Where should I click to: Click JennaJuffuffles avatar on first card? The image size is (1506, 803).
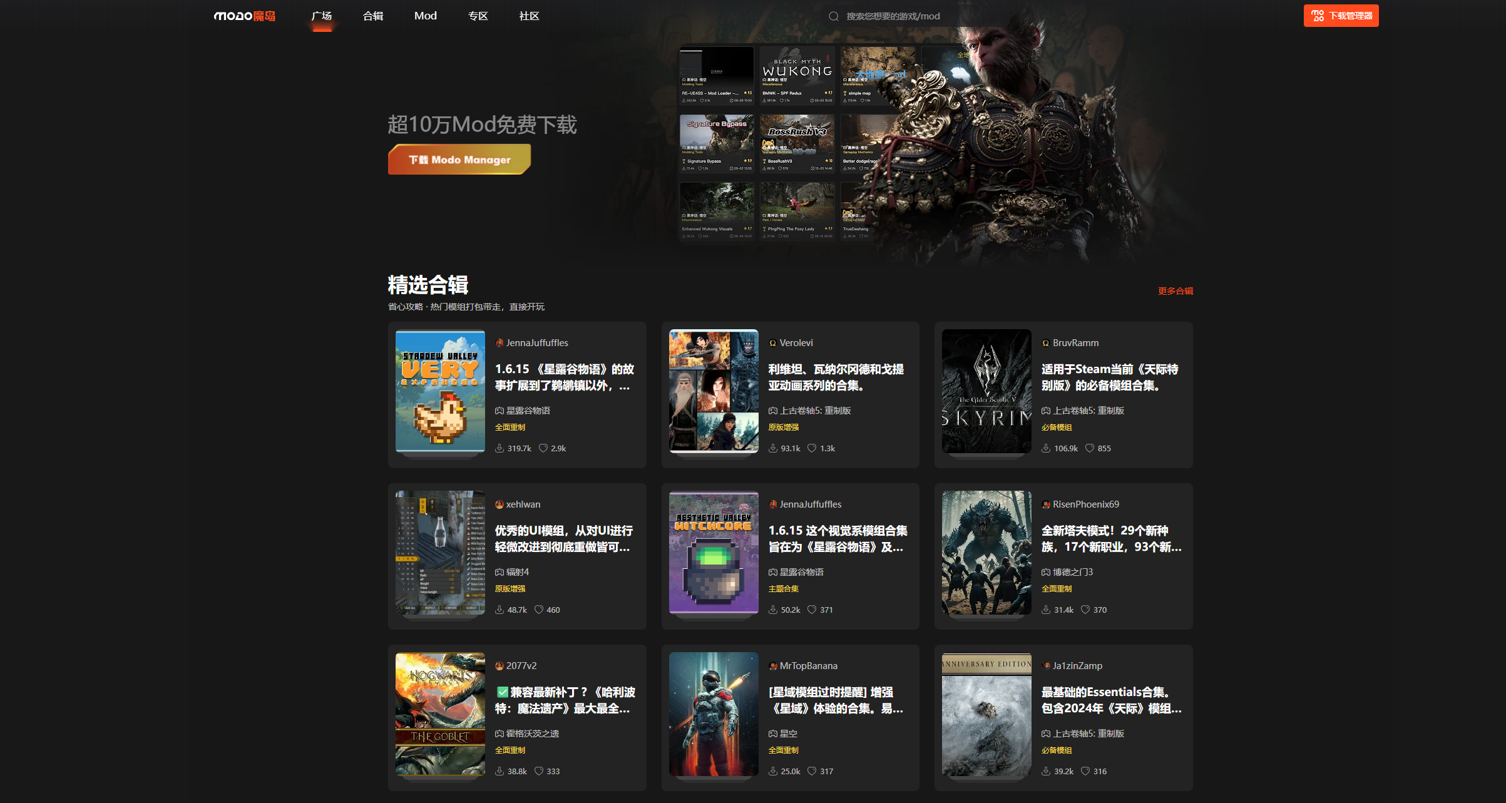(499, 343)
